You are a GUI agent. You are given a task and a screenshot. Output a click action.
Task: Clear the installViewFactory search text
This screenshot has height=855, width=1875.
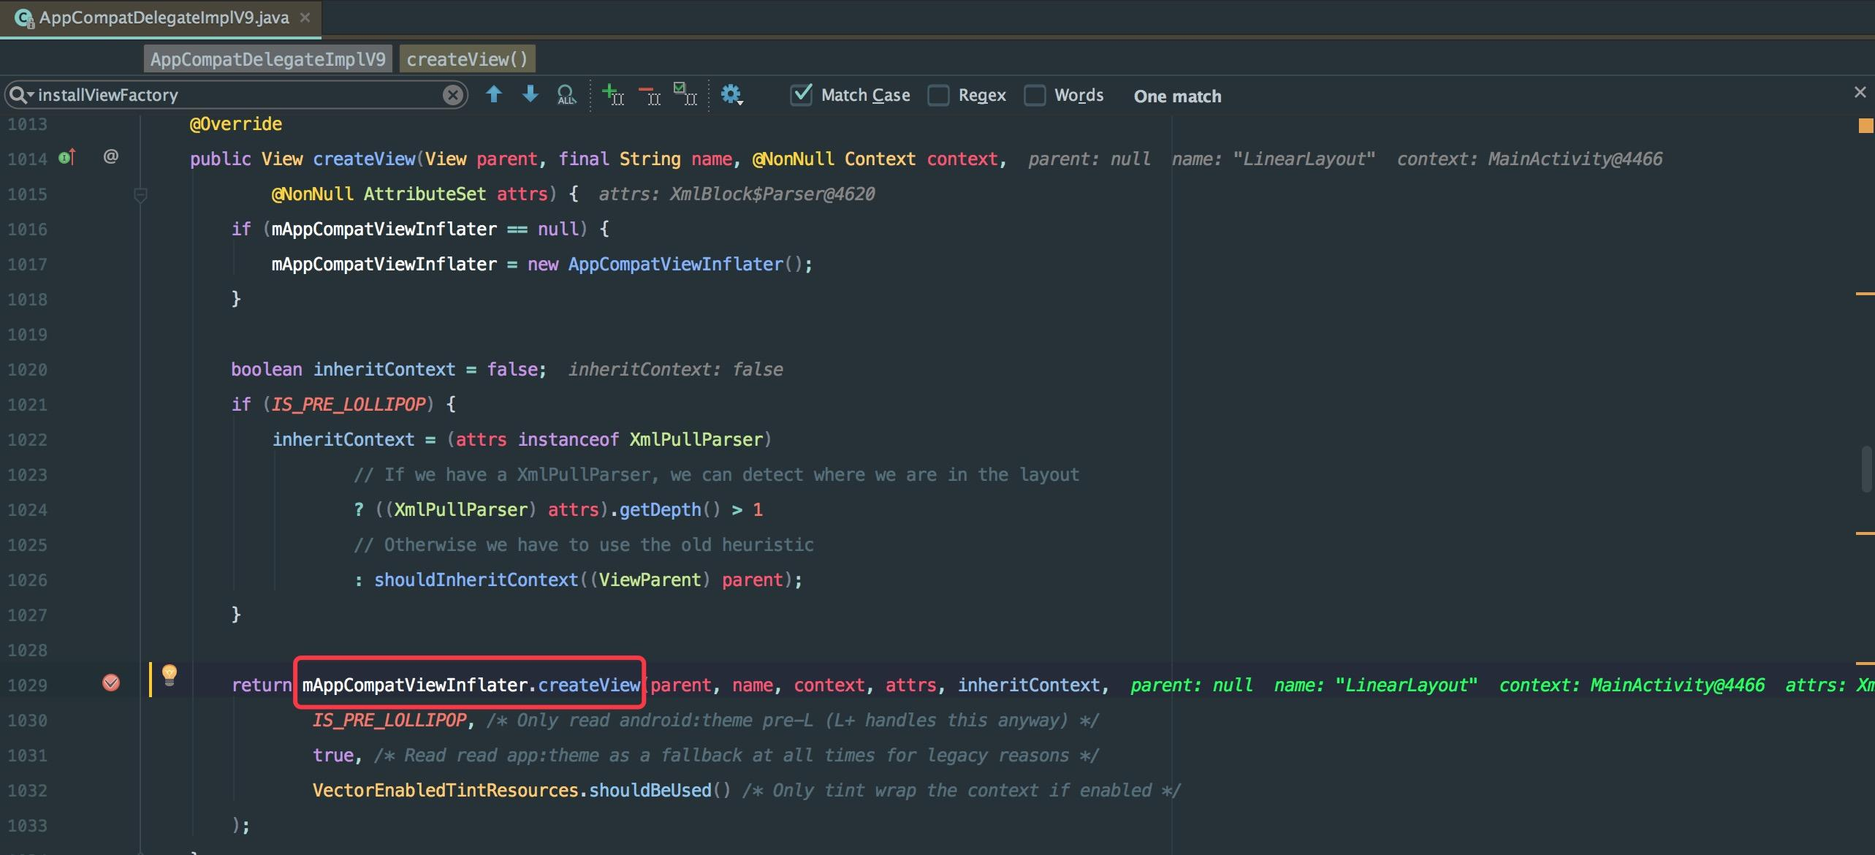click(452, 94)
